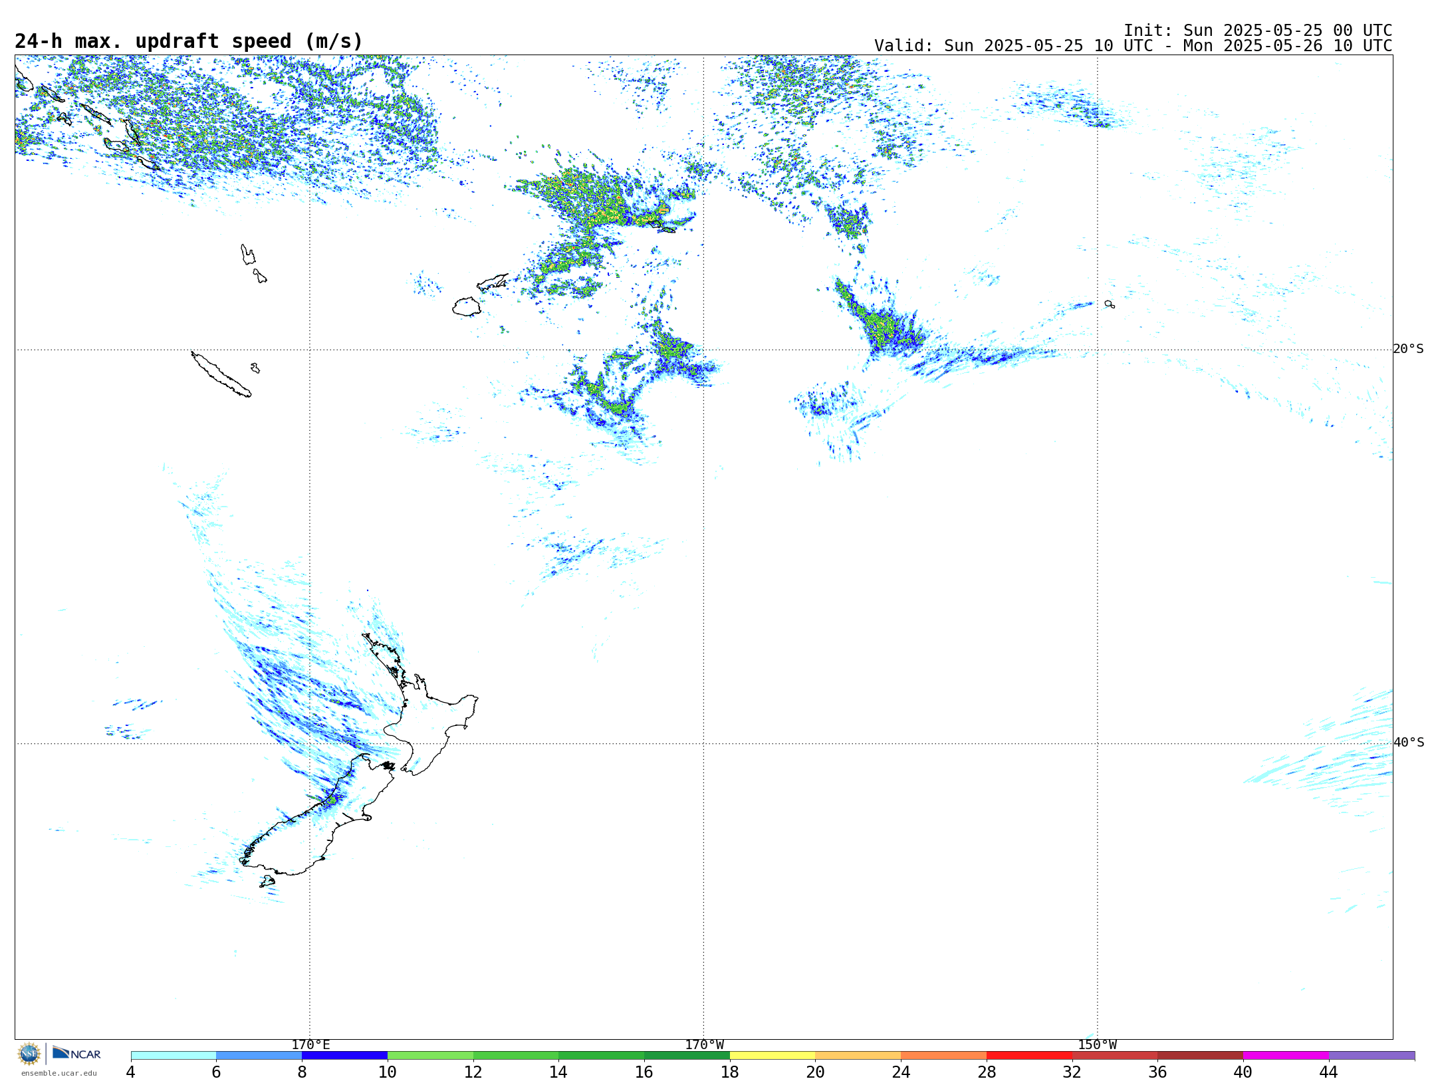The width and height of the screenshot is (1436, 1081).
Task: Click the colorbar tick label '32'
Action: [x=1072, y=1072]
